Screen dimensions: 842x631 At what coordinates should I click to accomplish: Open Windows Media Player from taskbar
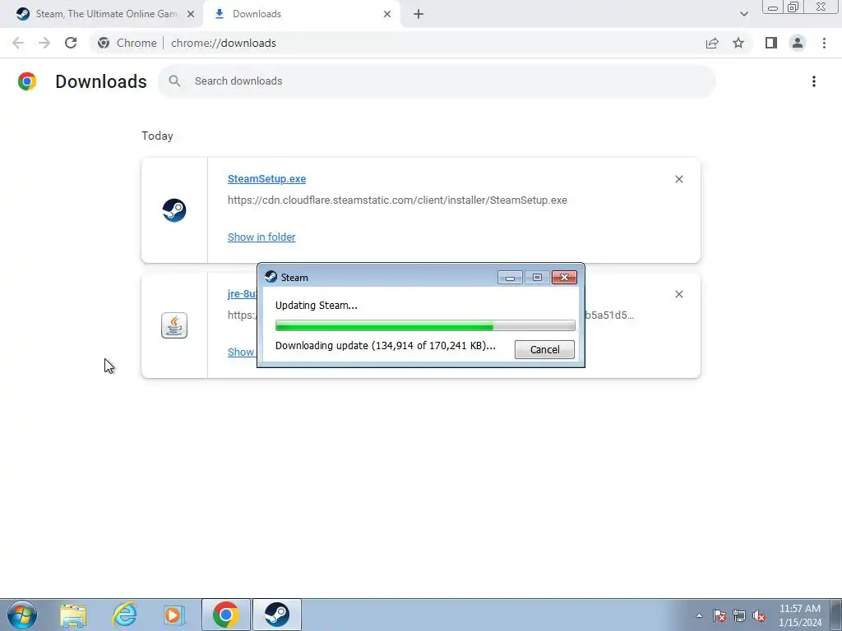[x=174, y=615]
